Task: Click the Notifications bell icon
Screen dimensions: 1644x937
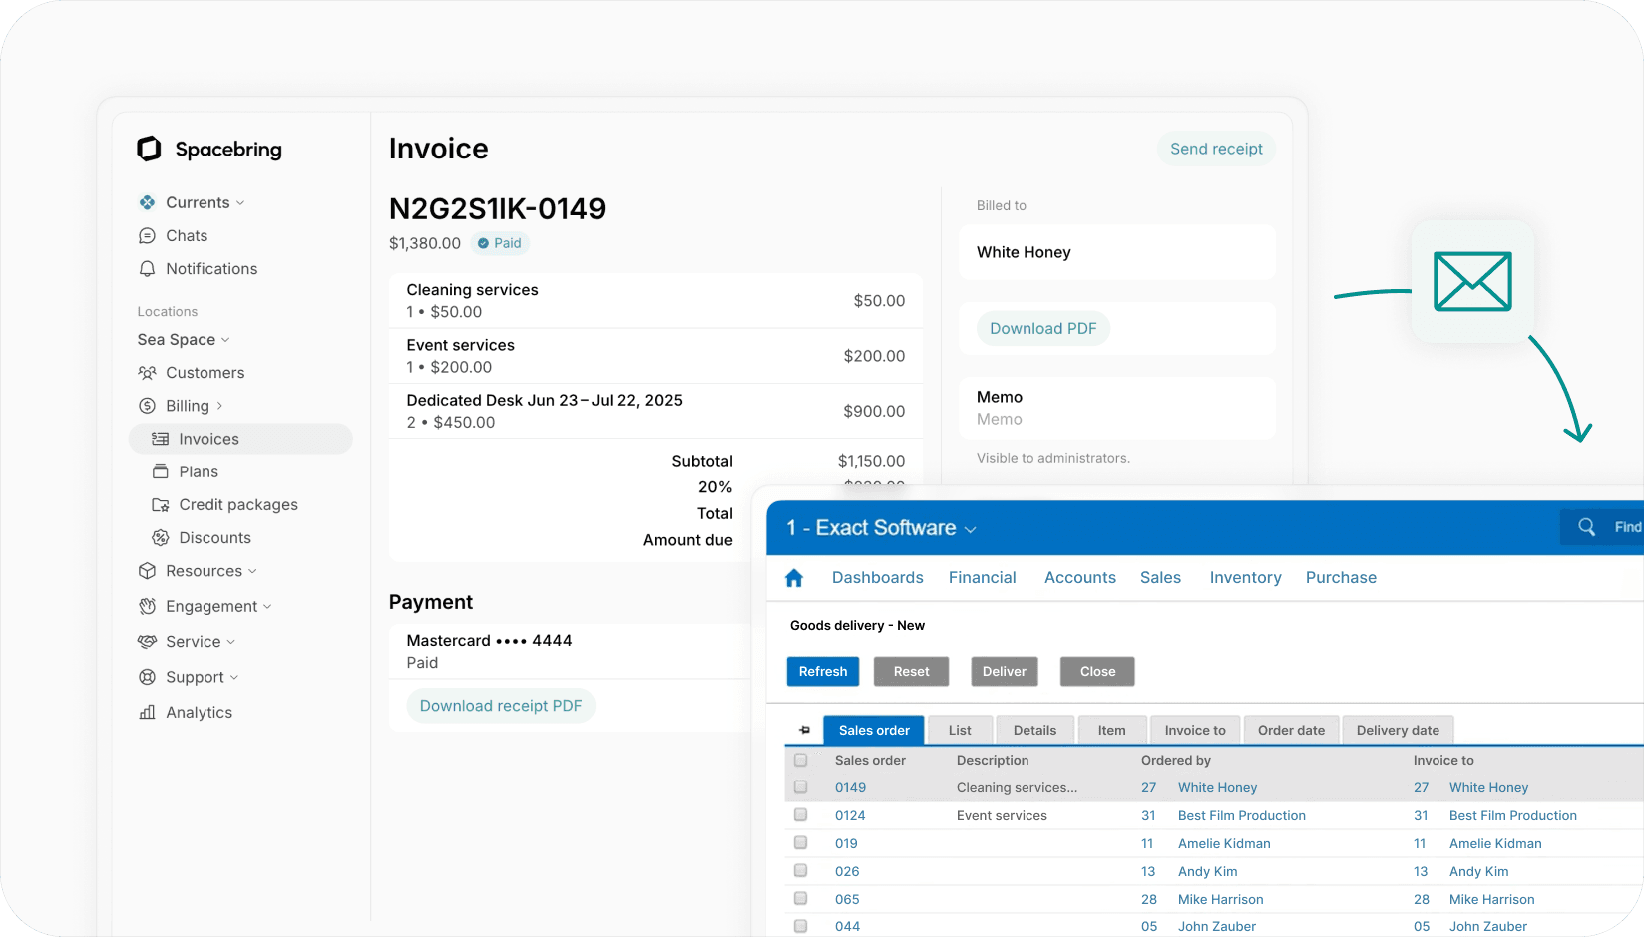Action: pos(147,269)
